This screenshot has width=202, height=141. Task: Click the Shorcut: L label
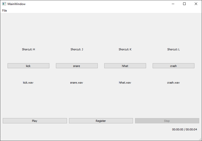173,49
